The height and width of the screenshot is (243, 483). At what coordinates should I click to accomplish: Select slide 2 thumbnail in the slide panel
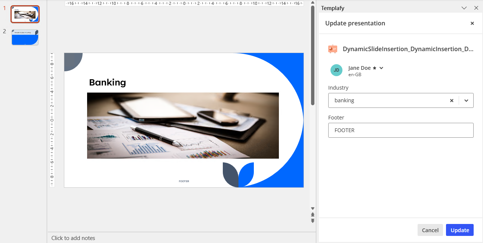(x=25, y=37)
